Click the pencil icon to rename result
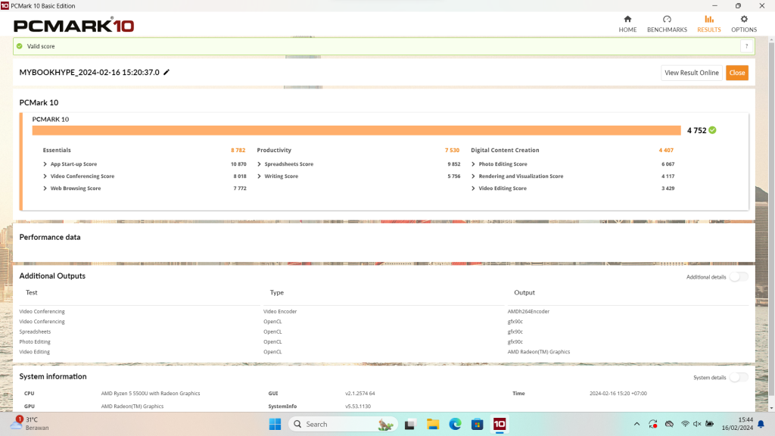Image resolution: width=775 pixels, height=436 pixels. 167,72
